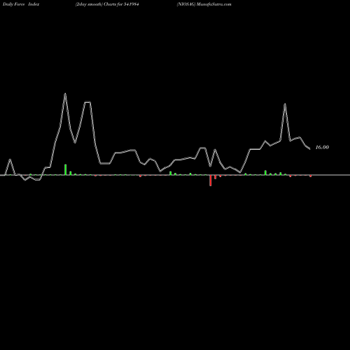Select the tallest green force index bar
This screenshot has width=350, height=350.
tap(66, 169)
